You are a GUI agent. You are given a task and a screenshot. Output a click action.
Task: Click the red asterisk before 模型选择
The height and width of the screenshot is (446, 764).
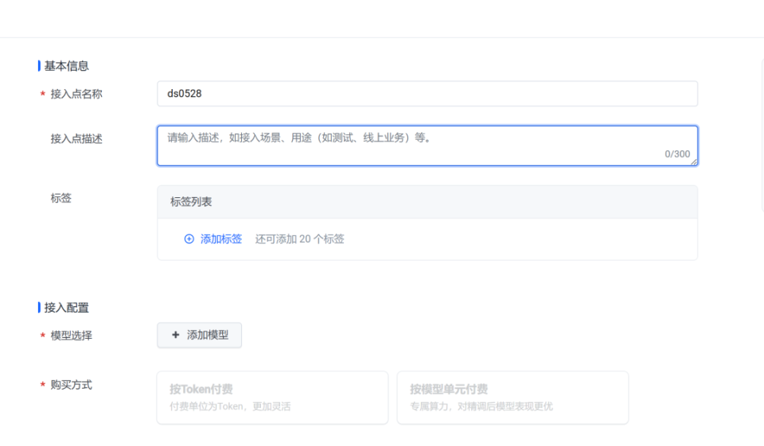42,336
